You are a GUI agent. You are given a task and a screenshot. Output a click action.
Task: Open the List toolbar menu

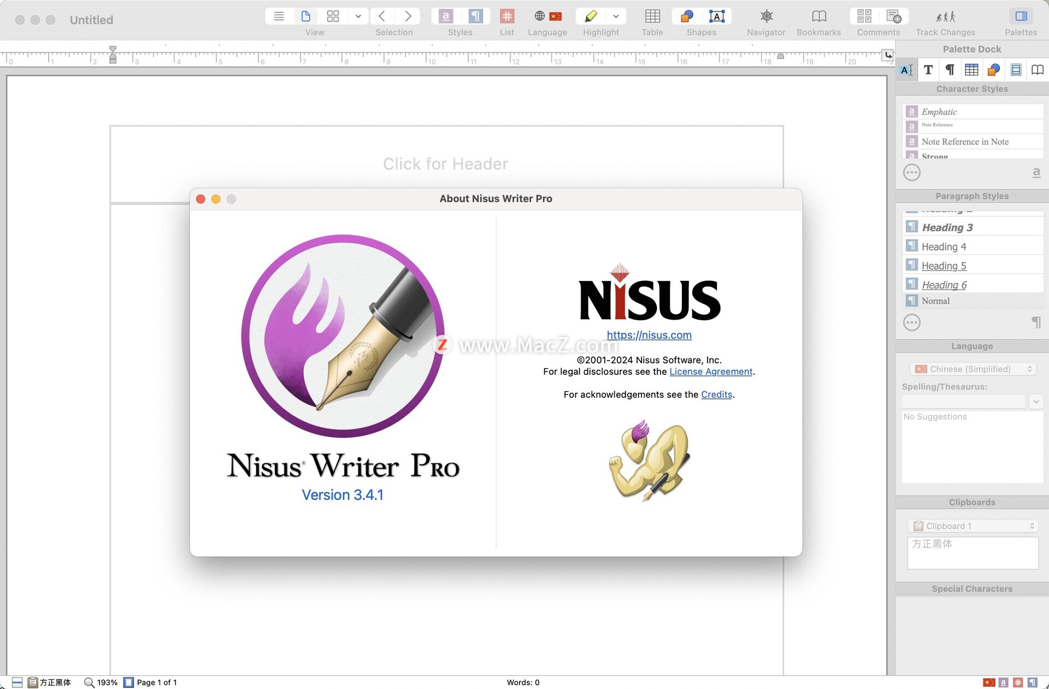click(507, 16)
